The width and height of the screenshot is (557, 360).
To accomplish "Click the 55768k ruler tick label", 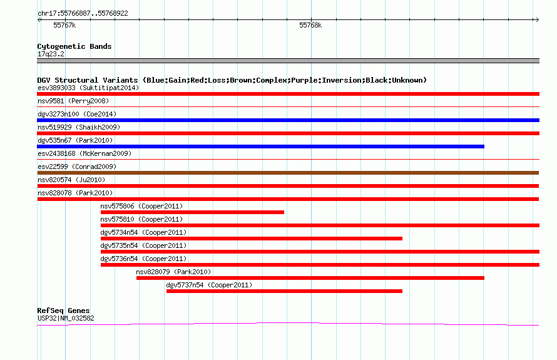I will coord(310,25).
